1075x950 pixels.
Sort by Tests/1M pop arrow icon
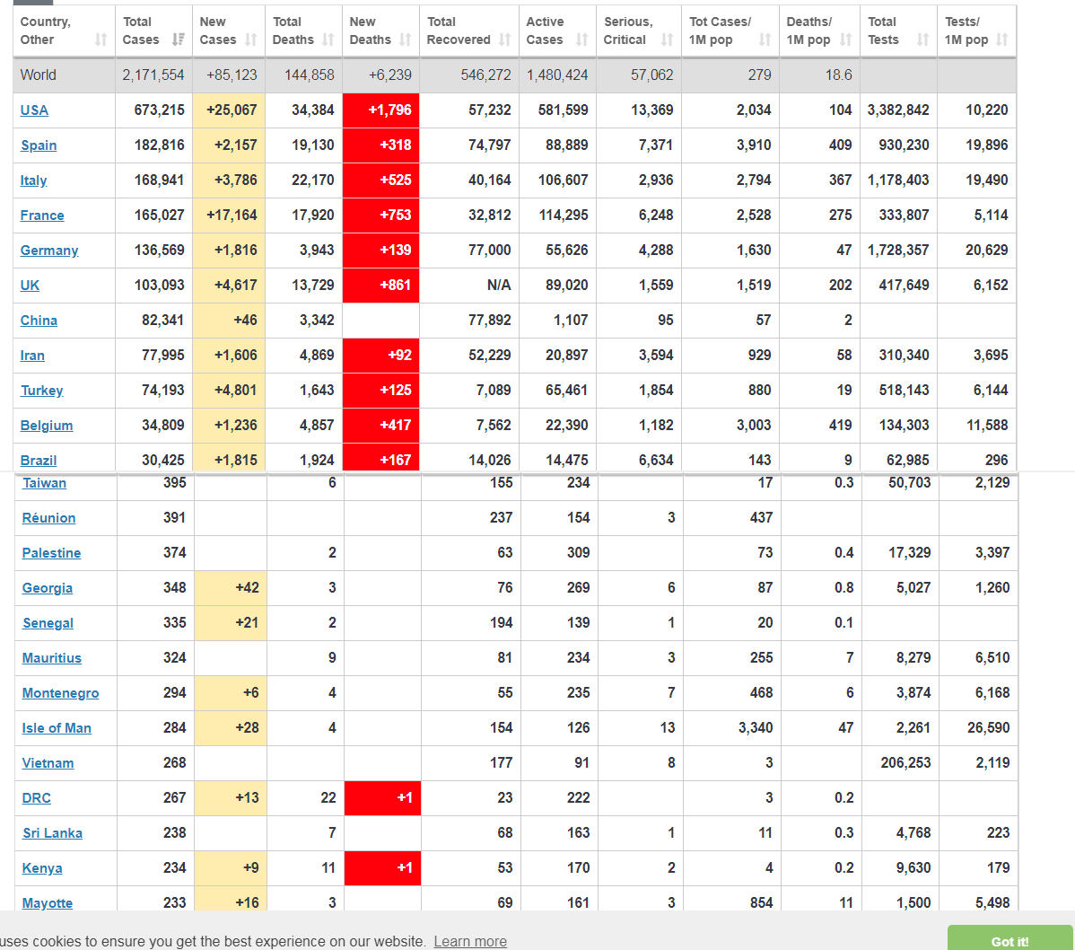pos(1001,40)
